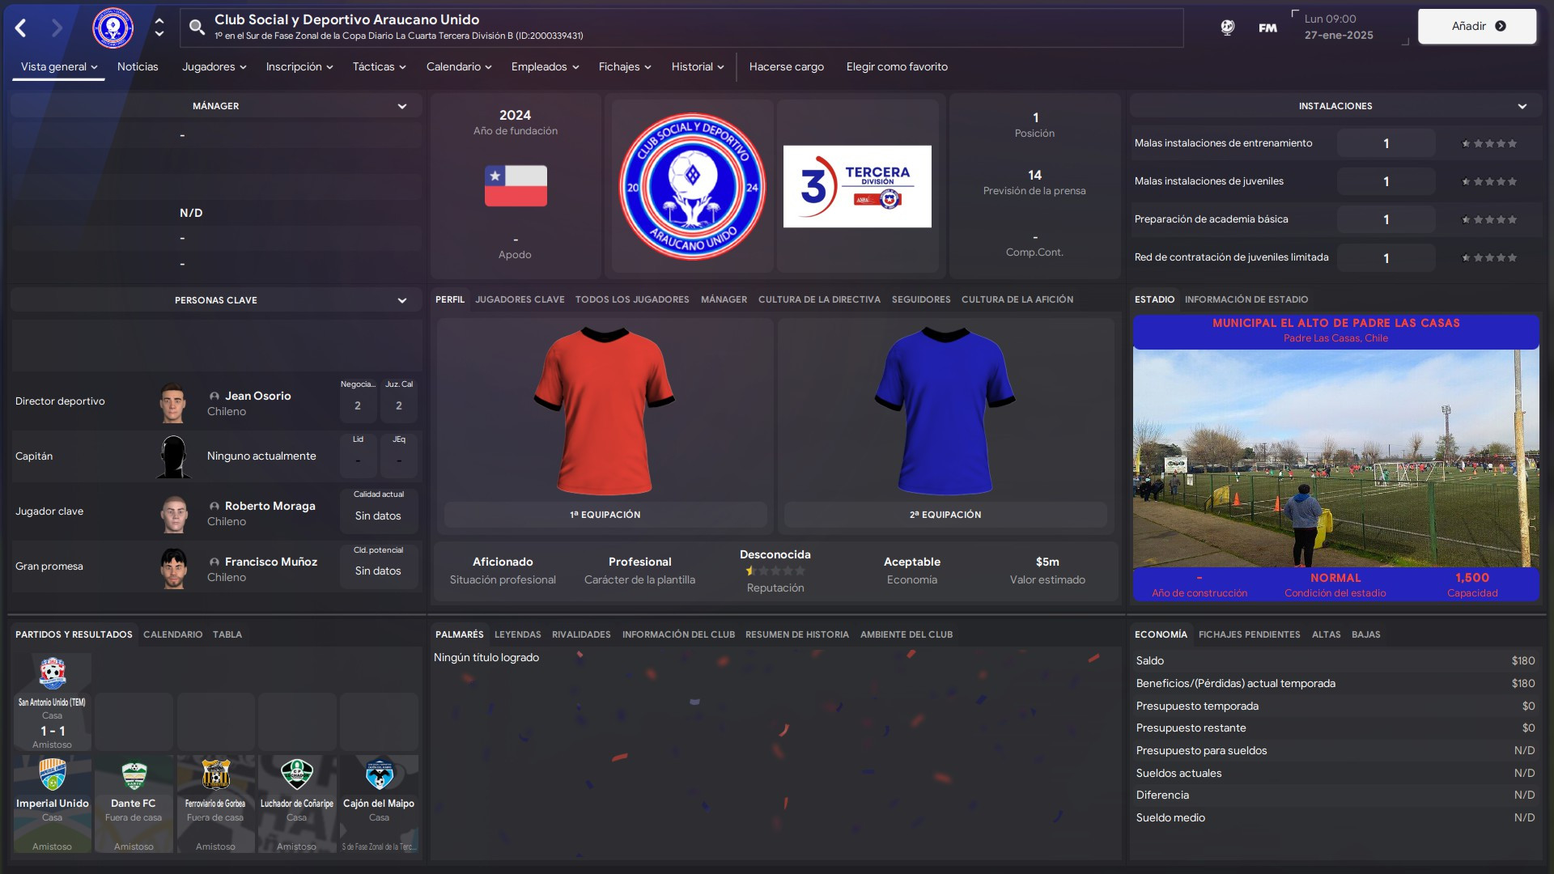The width and height of the screenshot is (1554, 874).
Task: Open the FM menu icon
Action: click(x=1267, y=28)
